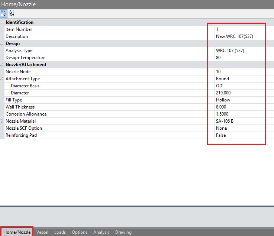Click the Identification category header text
The width and height of the screenshot is (274, 236).
click(x=20, y=22)
